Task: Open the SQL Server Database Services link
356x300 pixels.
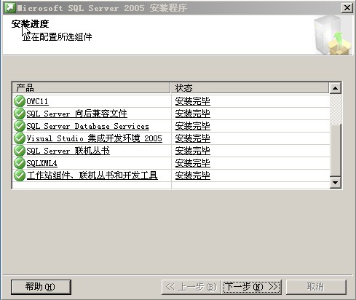Action: pyautogui.click(x=87, y=126)
